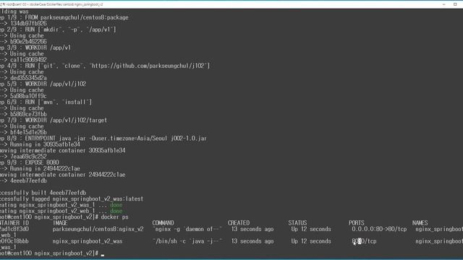Image resolution: width=463 pixels, height=260 pixels.
Task: Click image 'parkseungchul/centos8:nginx_v2' cell
Action: [98, 229]
